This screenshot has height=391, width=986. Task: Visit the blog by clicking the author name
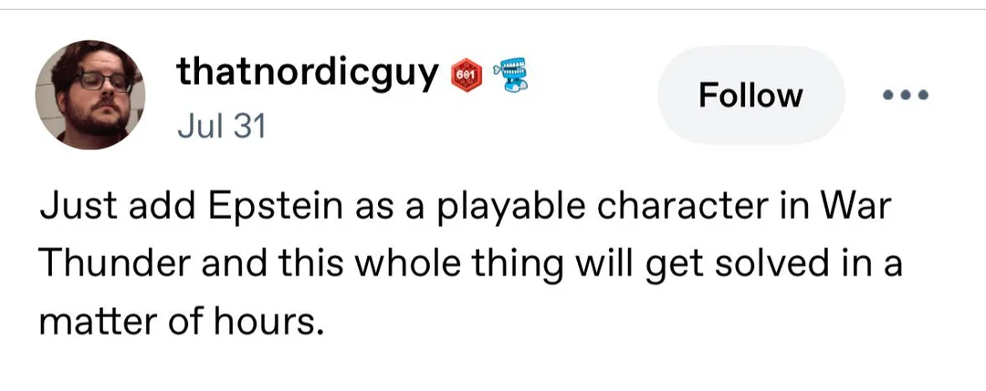point(307,73)
